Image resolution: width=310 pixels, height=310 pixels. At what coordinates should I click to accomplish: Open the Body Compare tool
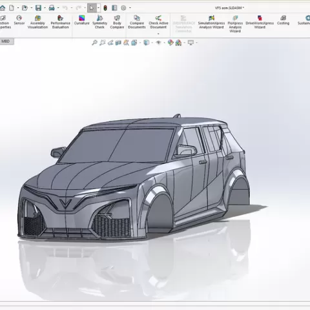point(117,22)
